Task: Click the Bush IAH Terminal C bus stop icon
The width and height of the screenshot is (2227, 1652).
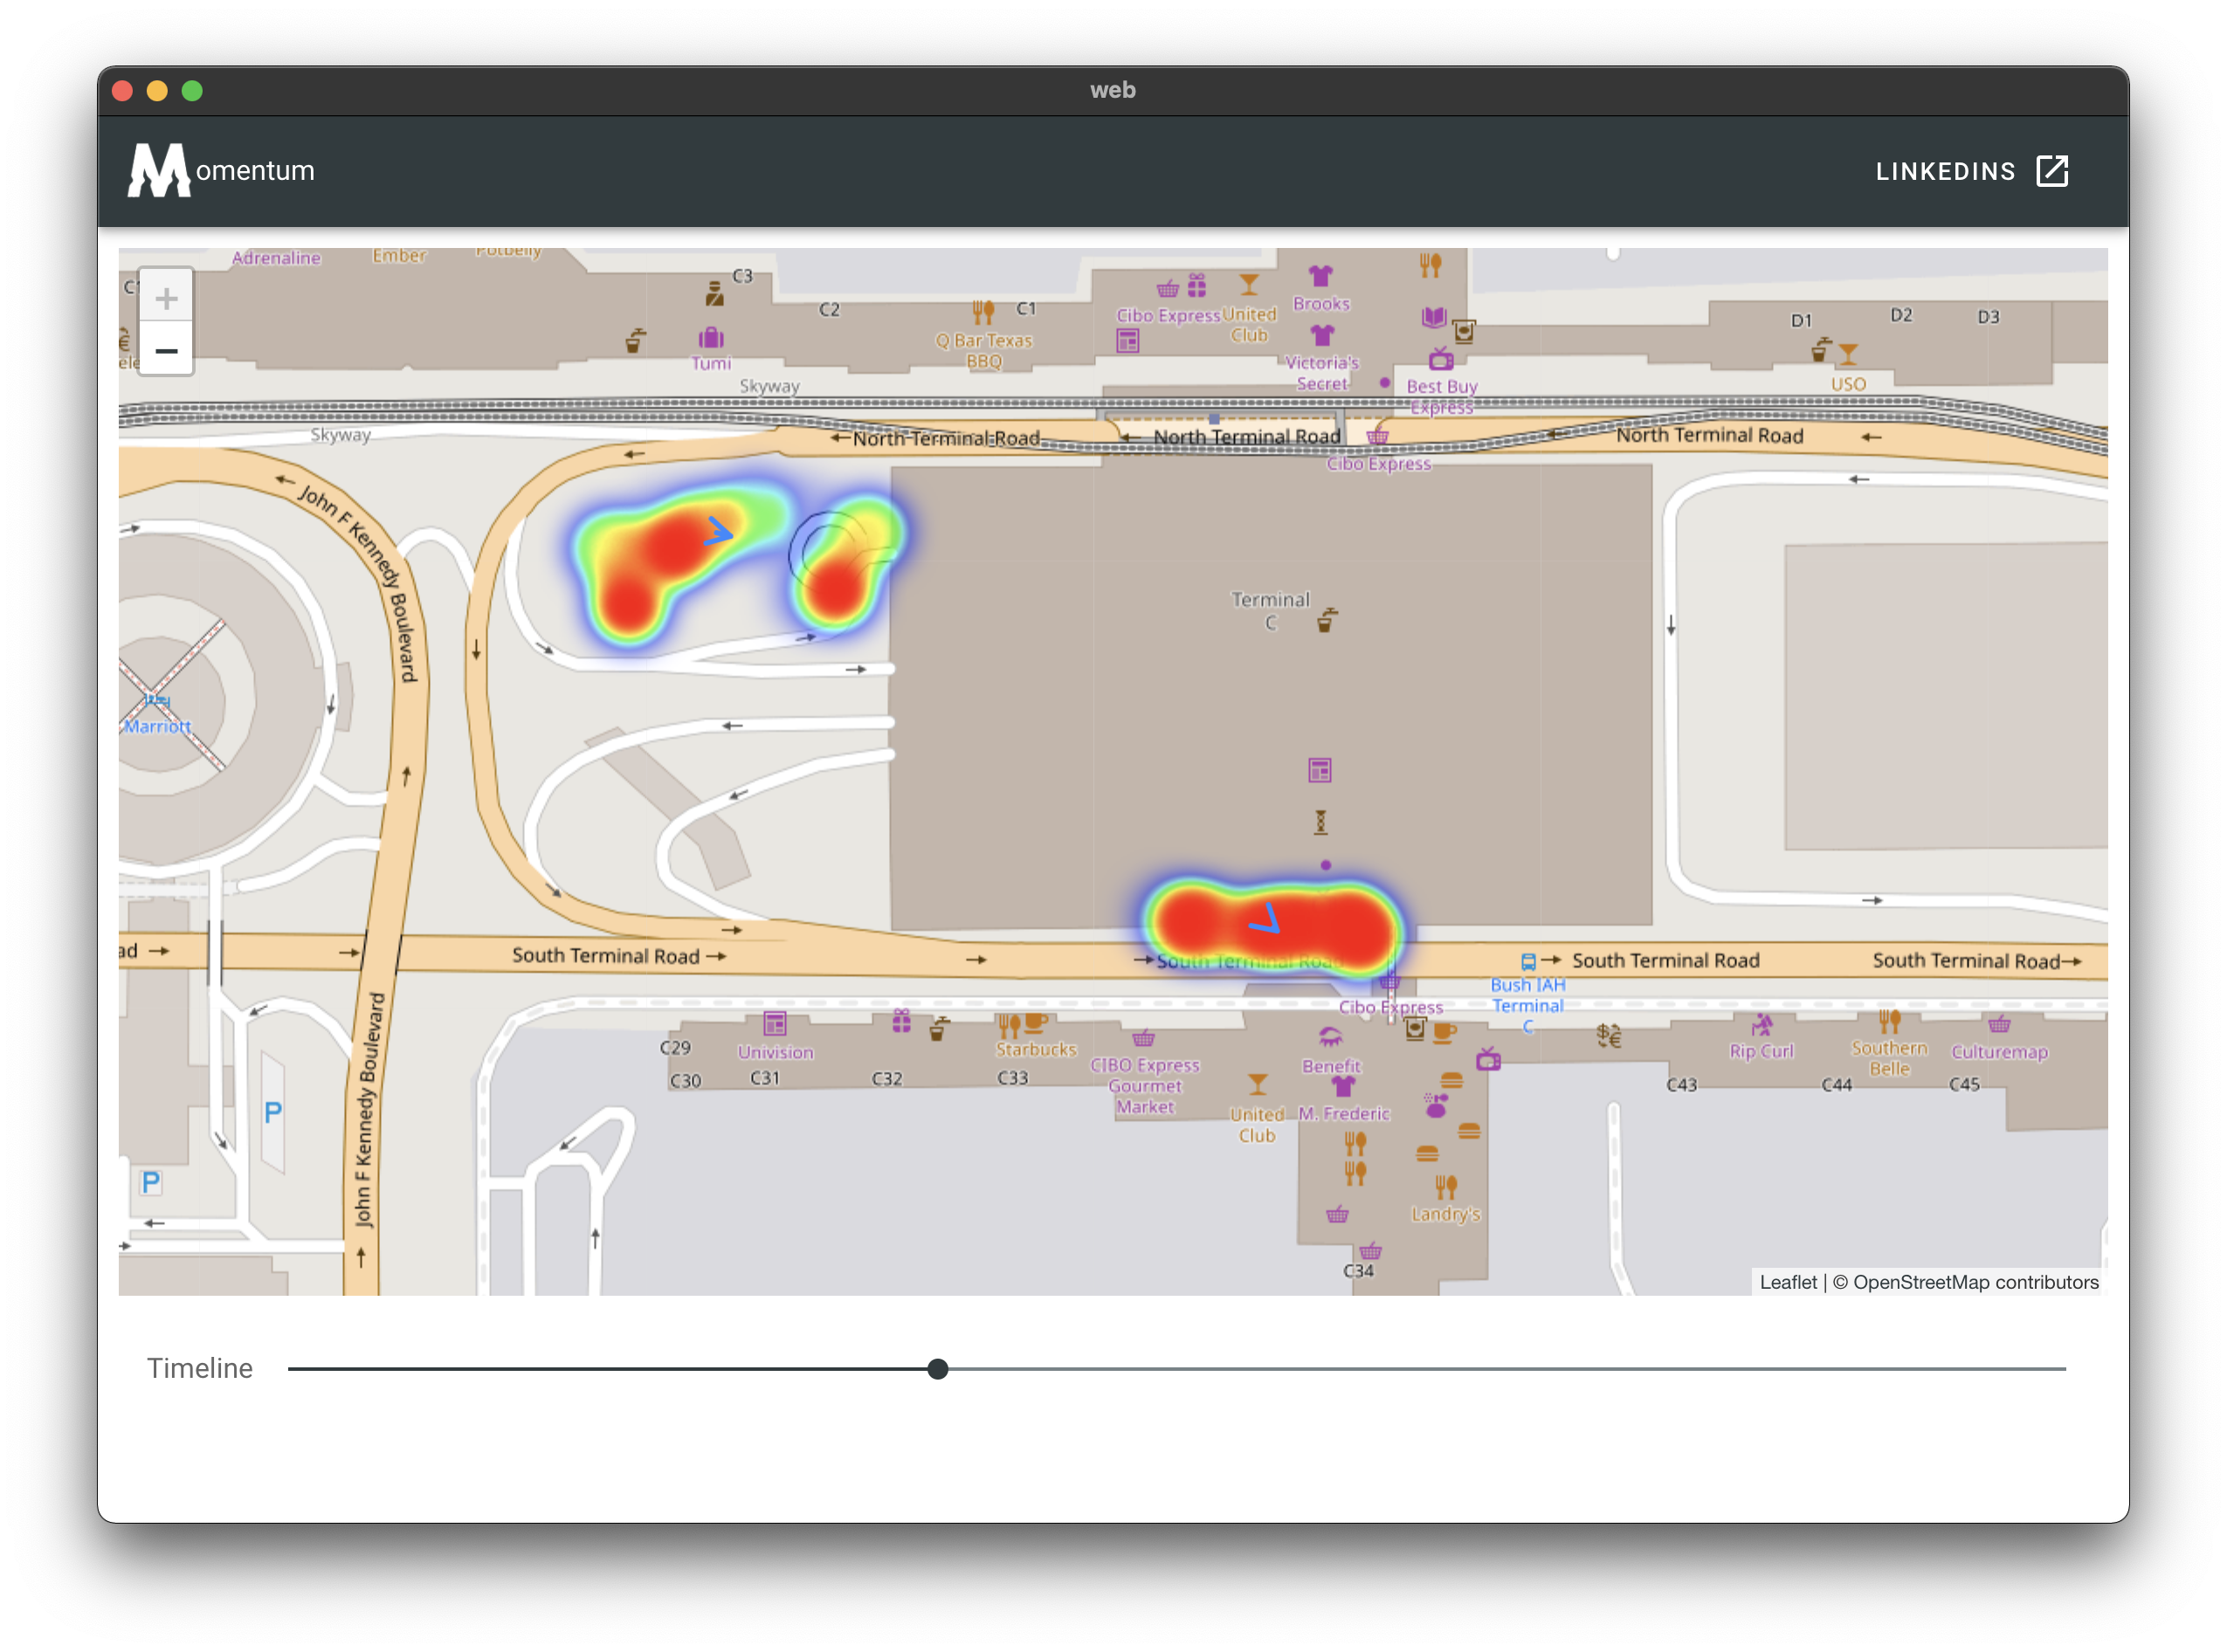Action: 1528,962
